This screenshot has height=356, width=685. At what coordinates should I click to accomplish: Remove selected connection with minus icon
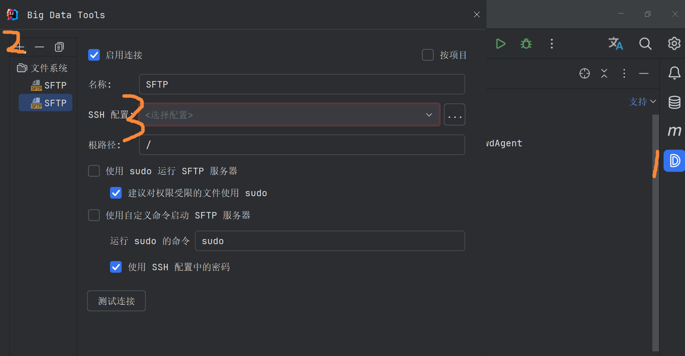pyautogui.click(x=40, y=47)
